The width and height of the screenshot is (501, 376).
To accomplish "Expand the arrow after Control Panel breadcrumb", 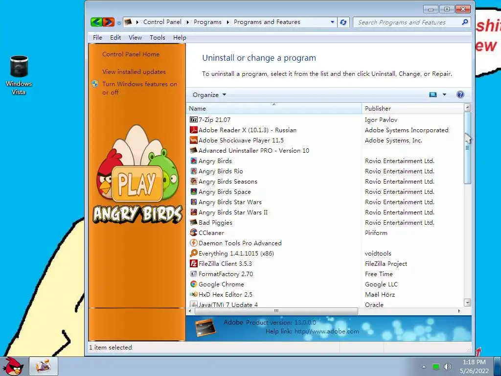I will pyautogui.click(x=187, y=22).
